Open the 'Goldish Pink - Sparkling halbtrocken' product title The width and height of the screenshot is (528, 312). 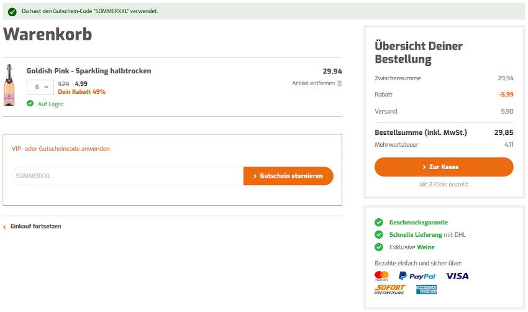(89, 71)
